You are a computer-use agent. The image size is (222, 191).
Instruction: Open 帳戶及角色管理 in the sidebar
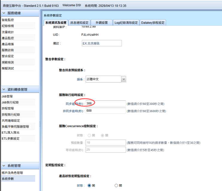coord(12,173)
